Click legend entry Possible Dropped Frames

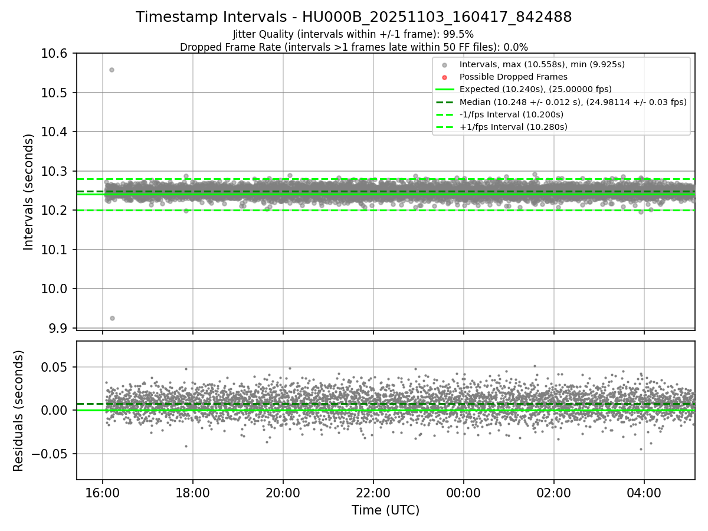pyautogui.click(x=513, y=77)
